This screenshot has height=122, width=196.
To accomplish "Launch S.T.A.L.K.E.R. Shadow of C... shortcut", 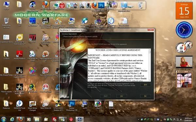I will pos(59,105).
